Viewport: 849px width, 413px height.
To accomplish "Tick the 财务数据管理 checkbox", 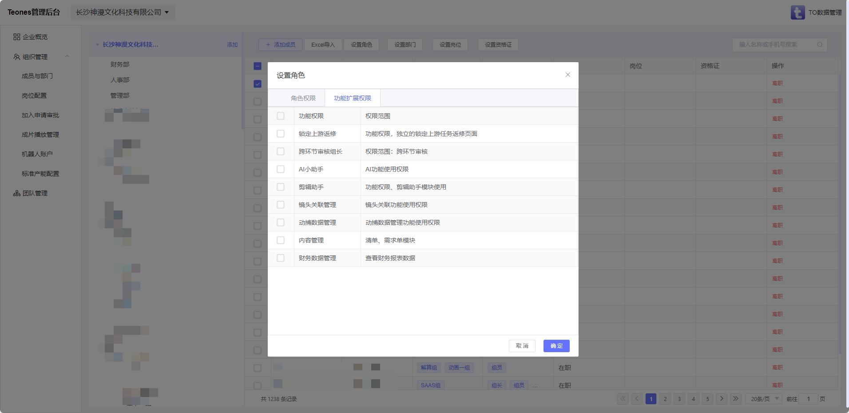I will [281, 258].
